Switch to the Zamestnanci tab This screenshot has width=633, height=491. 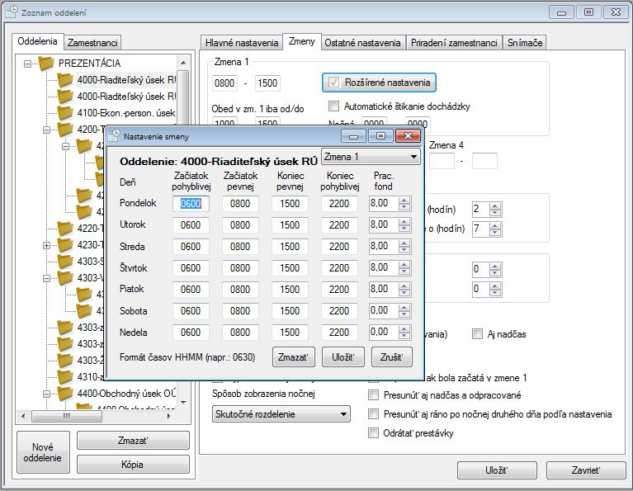92,43
